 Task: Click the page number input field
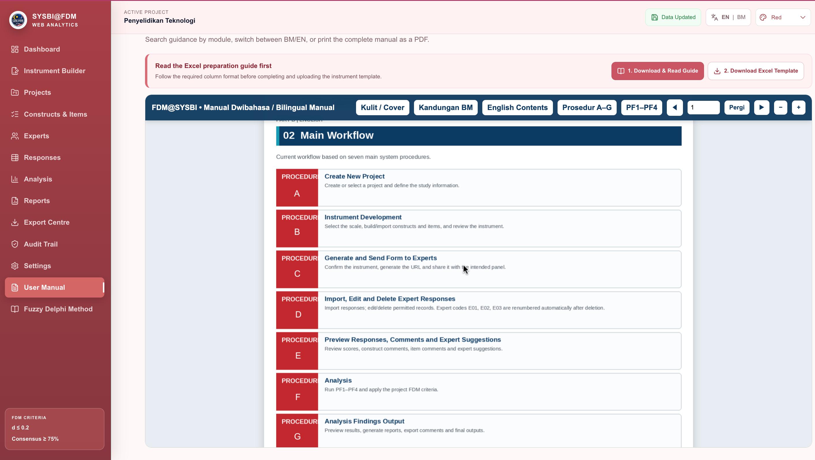tap(703, 107)
